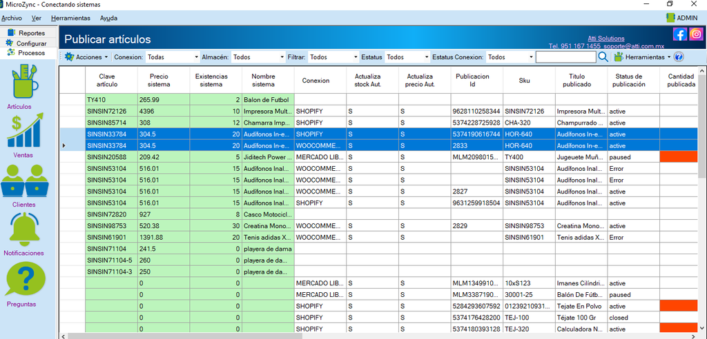Viewport: 707px width, 339px height.
Task: Click the 1391.88 price cell
Action: point(164,237)
